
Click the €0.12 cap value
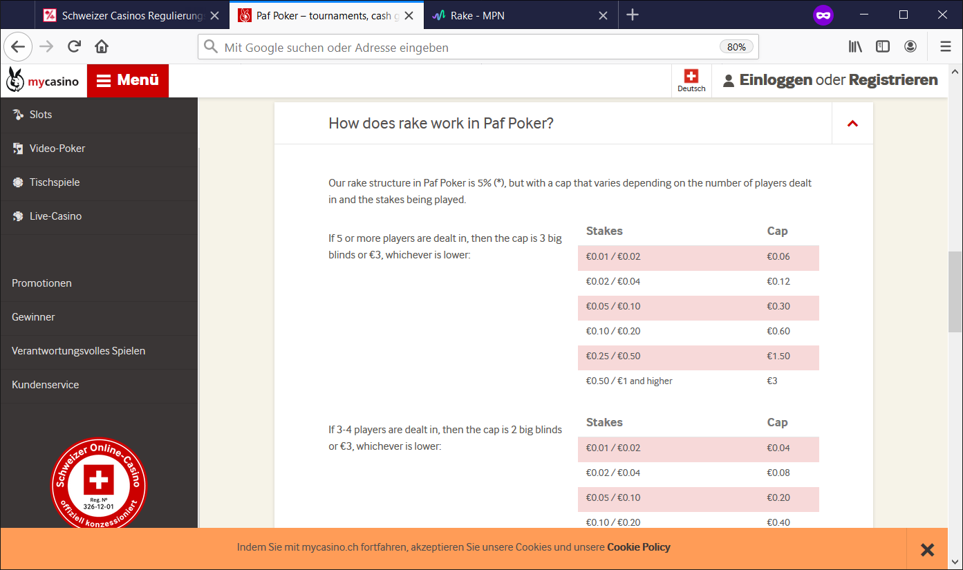(778, 281)
